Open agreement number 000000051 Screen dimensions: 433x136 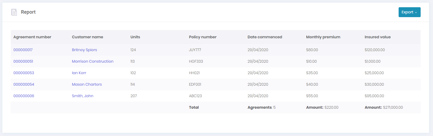[23, 61]
